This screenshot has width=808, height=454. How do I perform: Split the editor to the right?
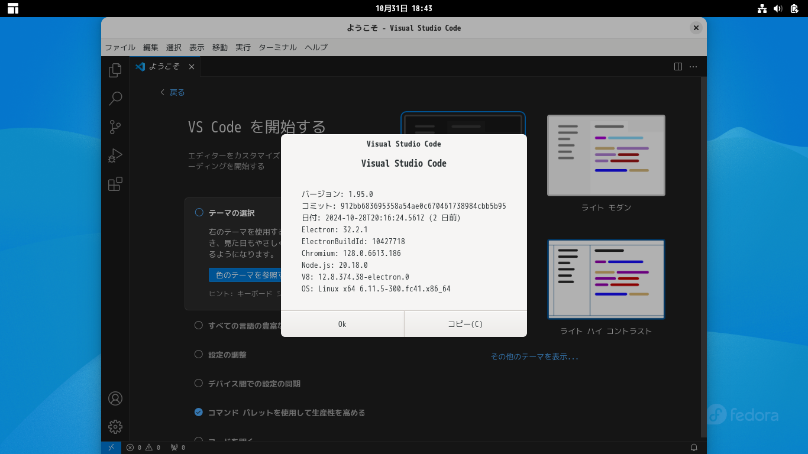[x=678, y=67]
